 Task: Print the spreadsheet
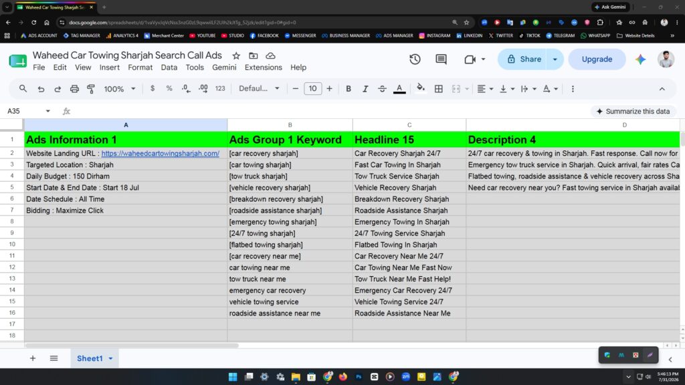click(x=74, y=89)
